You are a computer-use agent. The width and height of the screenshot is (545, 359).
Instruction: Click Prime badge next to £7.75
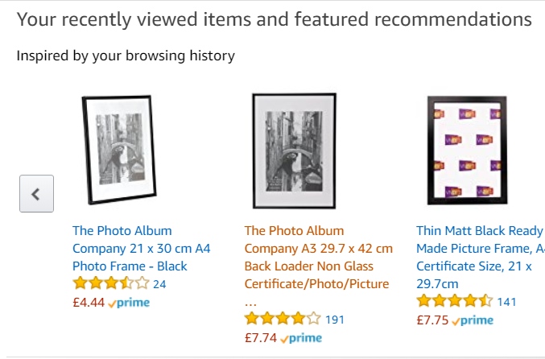[473, 321]
